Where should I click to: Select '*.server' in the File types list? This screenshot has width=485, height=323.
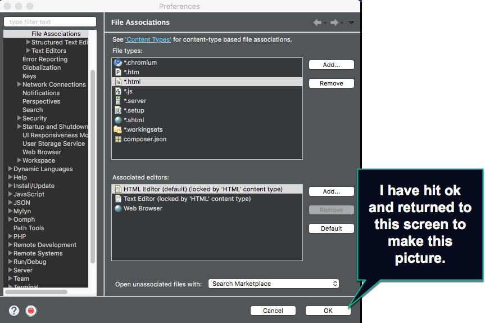coord(207,101)
